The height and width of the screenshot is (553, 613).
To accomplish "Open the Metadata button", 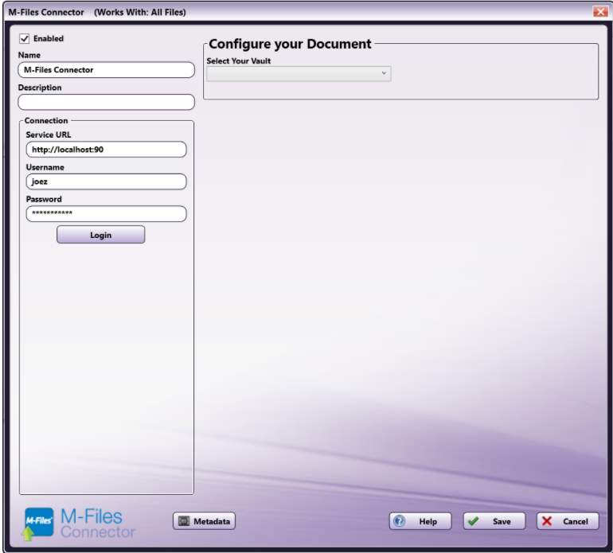I will [204, 521].
